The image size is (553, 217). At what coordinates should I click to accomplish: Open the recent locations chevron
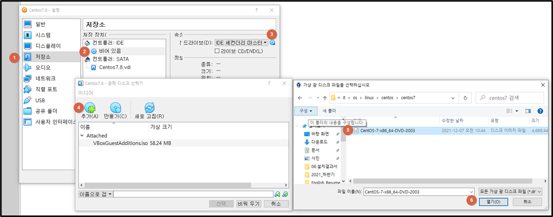click(x=318, y=98)
